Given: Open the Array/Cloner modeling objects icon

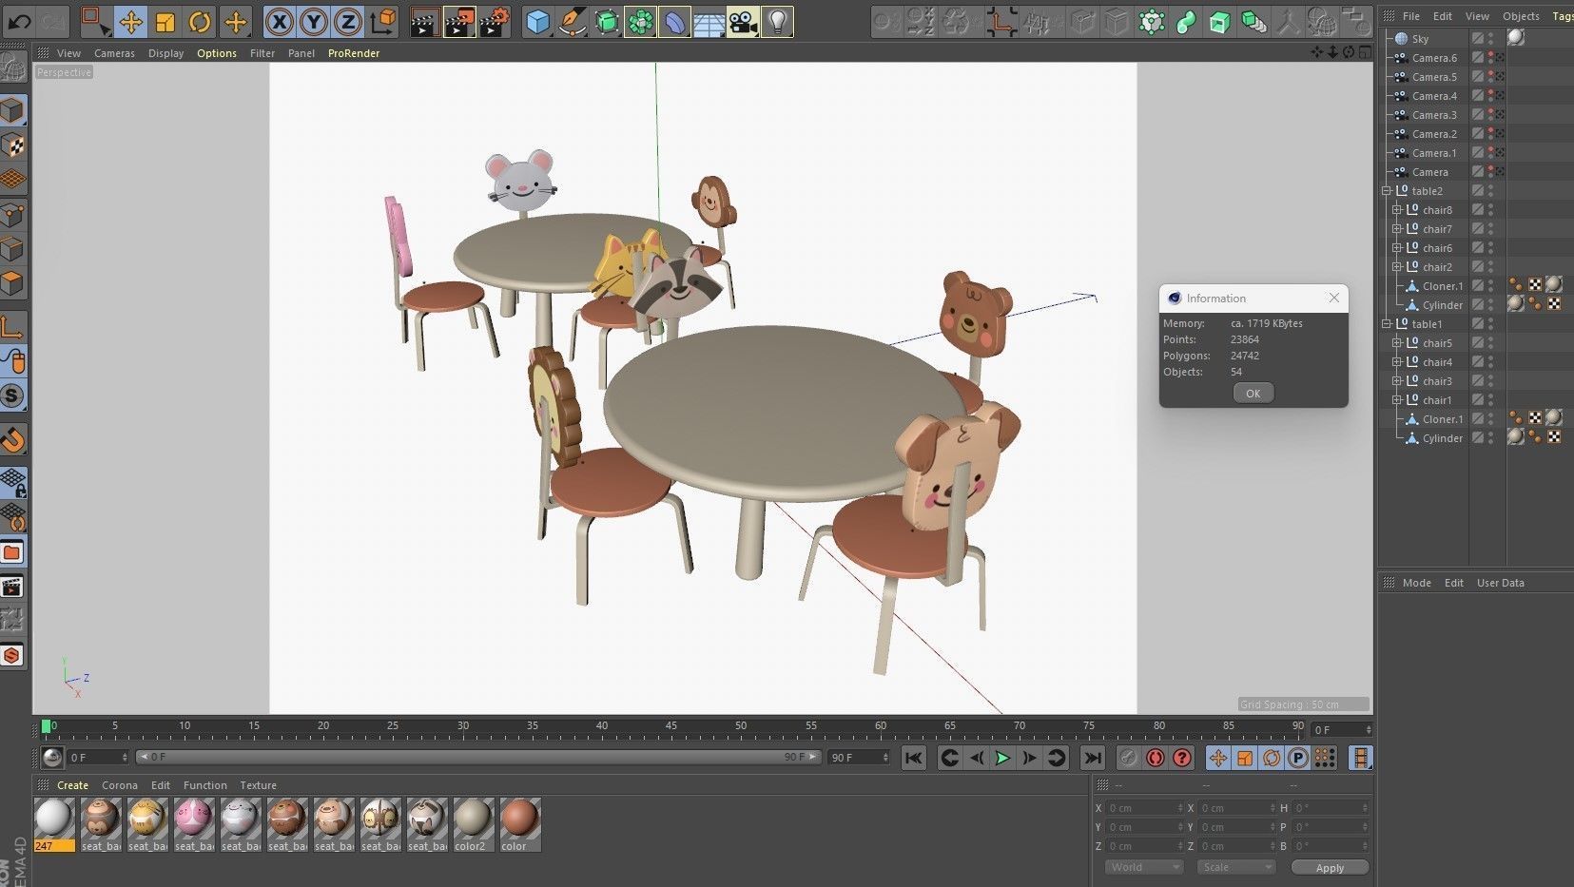Looking at the screenshot, I should (641, 21).
